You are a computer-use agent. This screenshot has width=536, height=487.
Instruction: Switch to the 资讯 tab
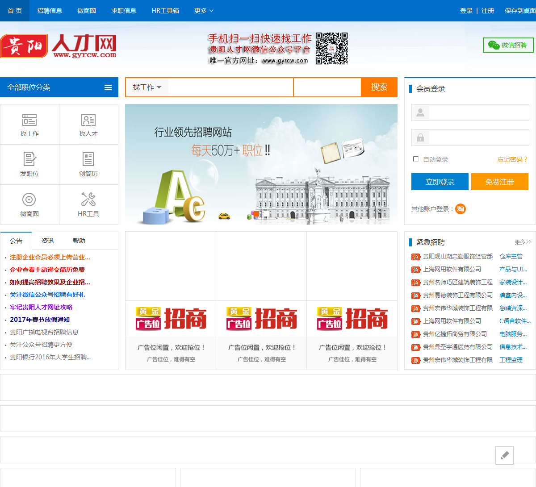tap(48, 241)
